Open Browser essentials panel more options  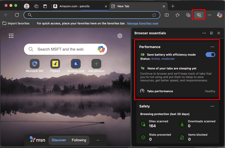204,33
